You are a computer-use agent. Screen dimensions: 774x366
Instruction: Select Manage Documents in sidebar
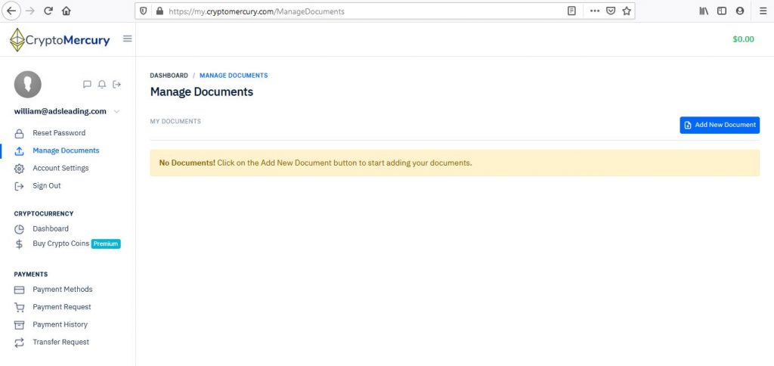tap(66, 150)
